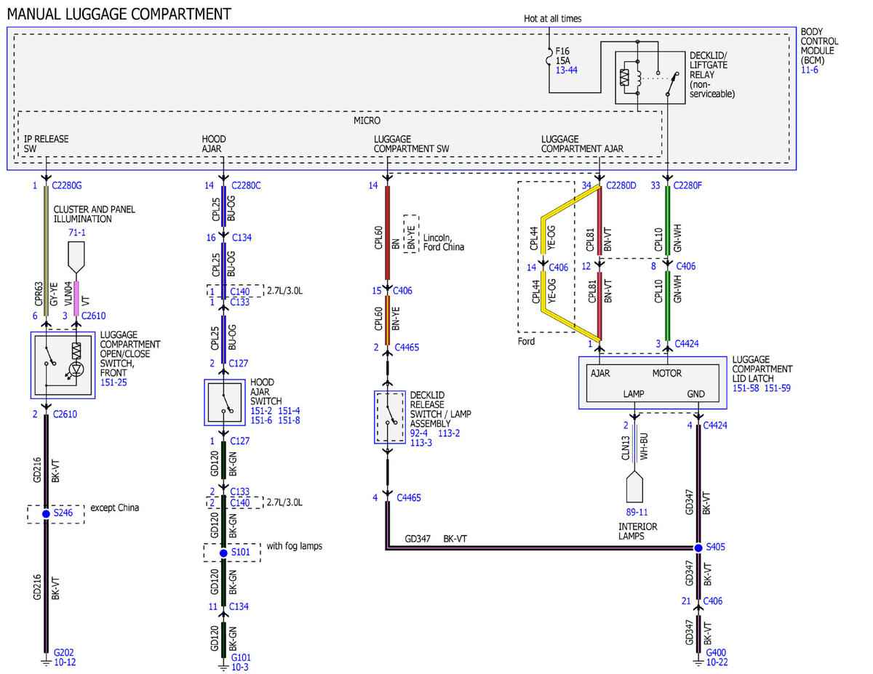The height and width of the screenshot is (674, 873).
Task: Click the G400 ground symbol
Action: click(698, 662)
